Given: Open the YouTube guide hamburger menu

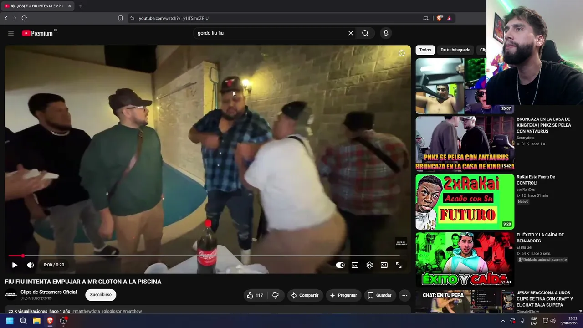Looking at the screenshot, I should point(11,33).
